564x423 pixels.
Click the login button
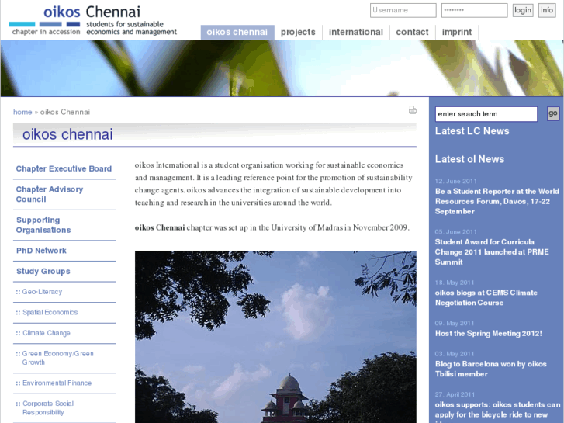[522, 10]
